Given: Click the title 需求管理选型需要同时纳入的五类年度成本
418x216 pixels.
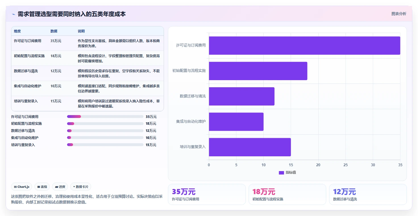Looking at the screenshot, I should coord(72,14).
